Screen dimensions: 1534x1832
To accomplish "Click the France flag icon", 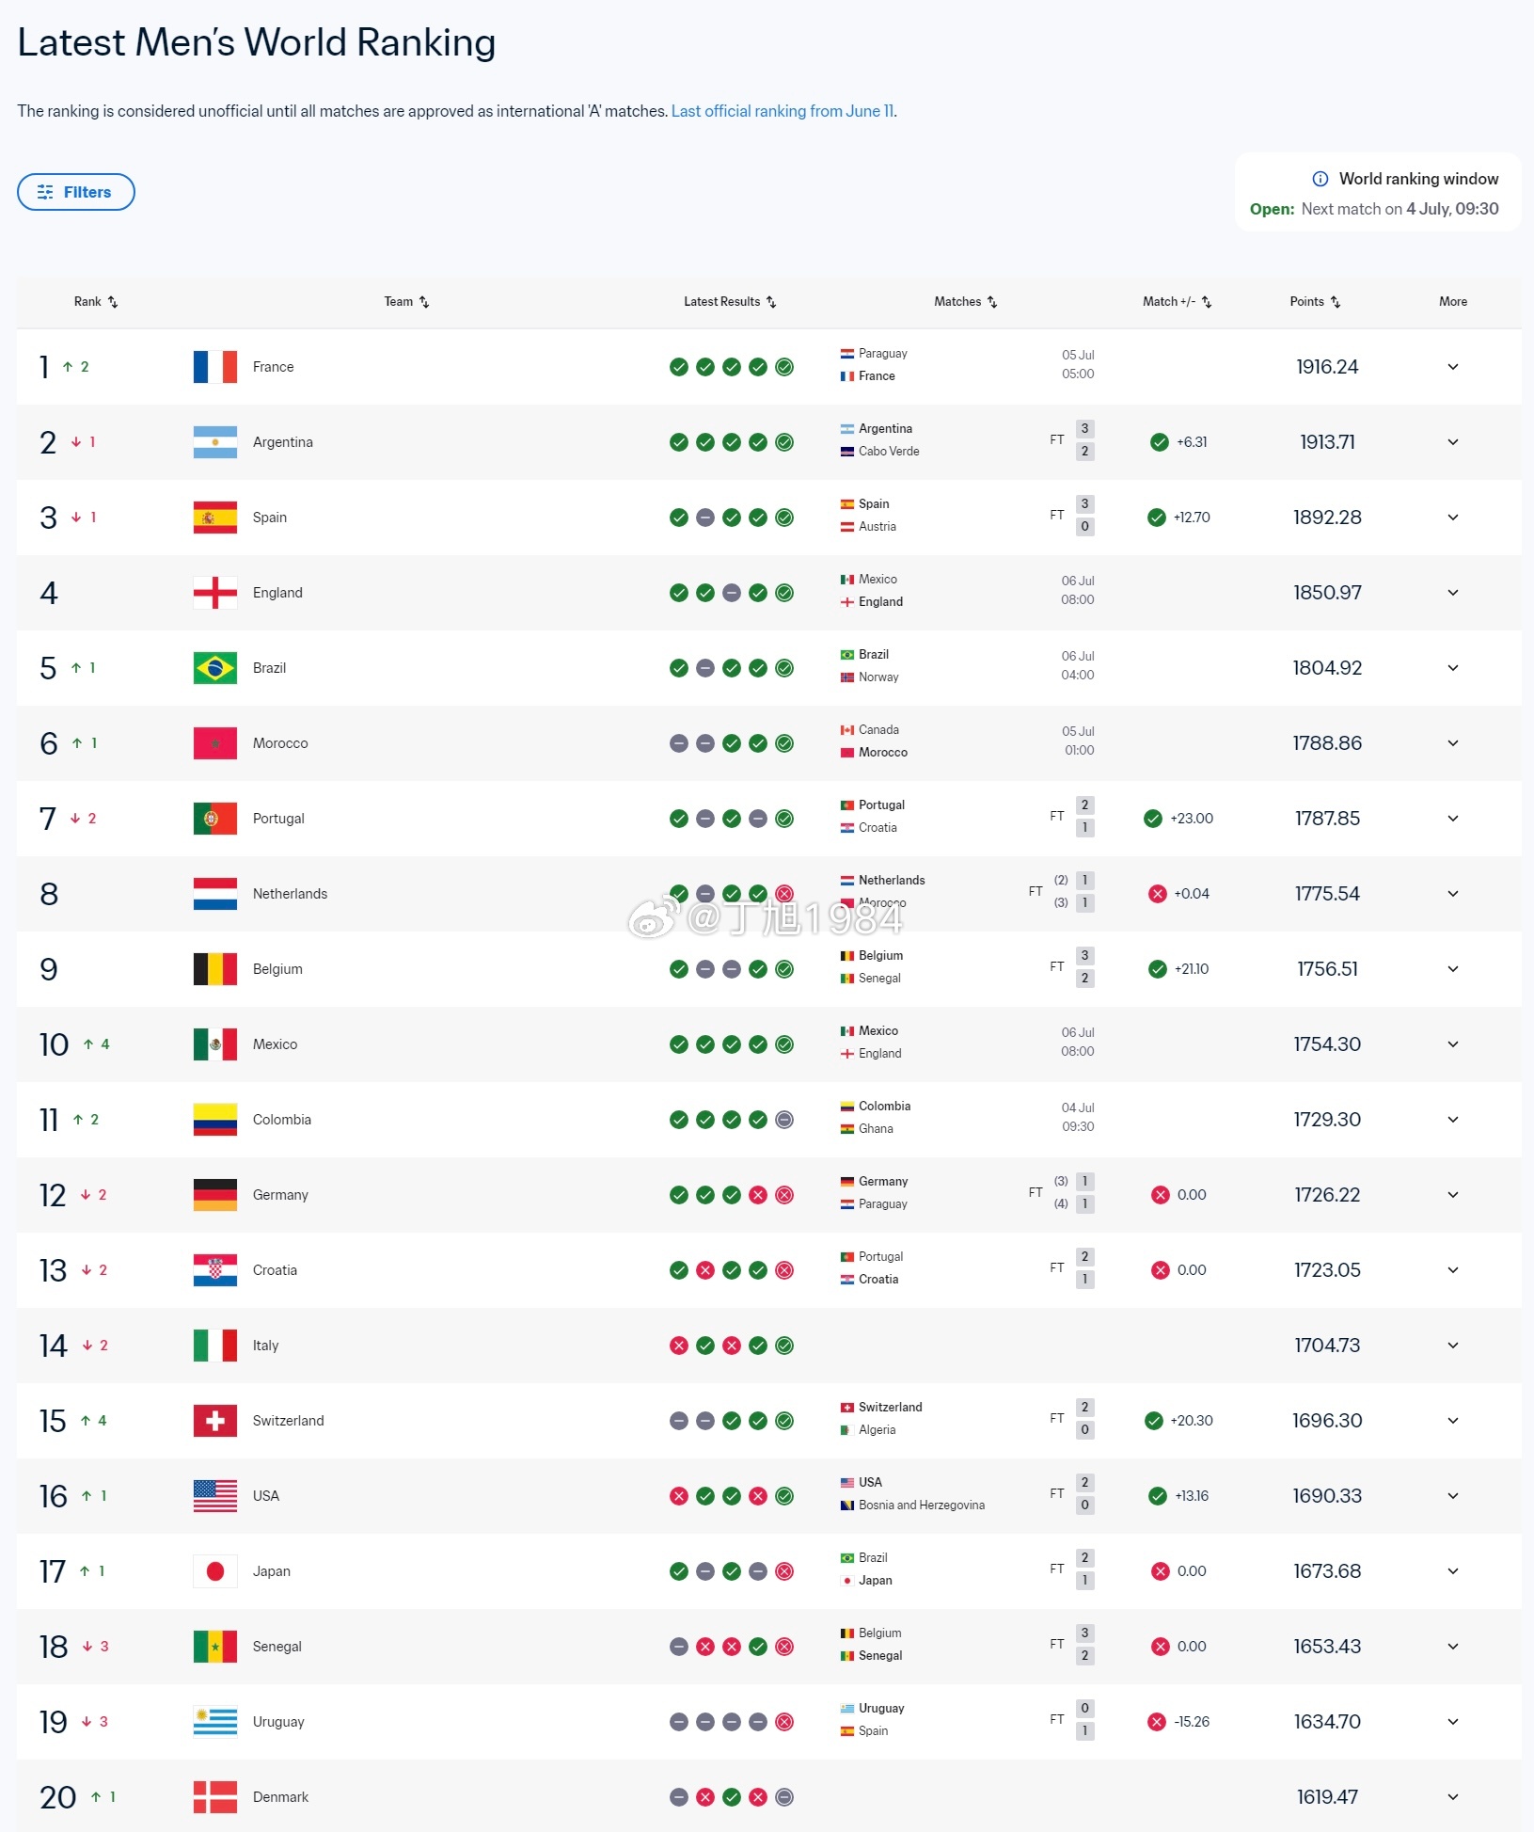I will pos(215,367).
